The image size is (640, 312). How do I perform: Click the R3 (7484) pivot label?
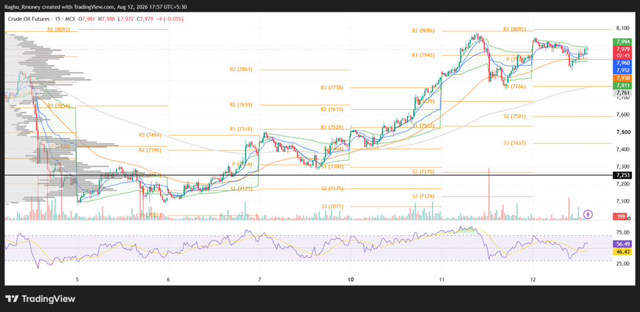150,135
